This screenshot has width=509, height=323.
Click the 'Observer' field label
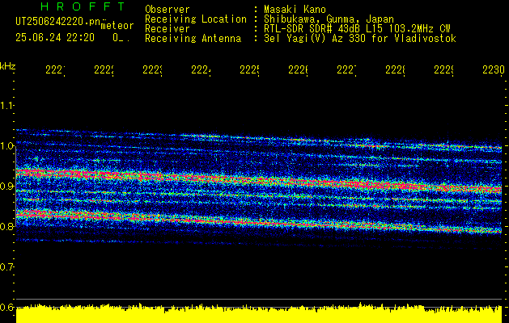pyautogui.click(x=168, y=9)
